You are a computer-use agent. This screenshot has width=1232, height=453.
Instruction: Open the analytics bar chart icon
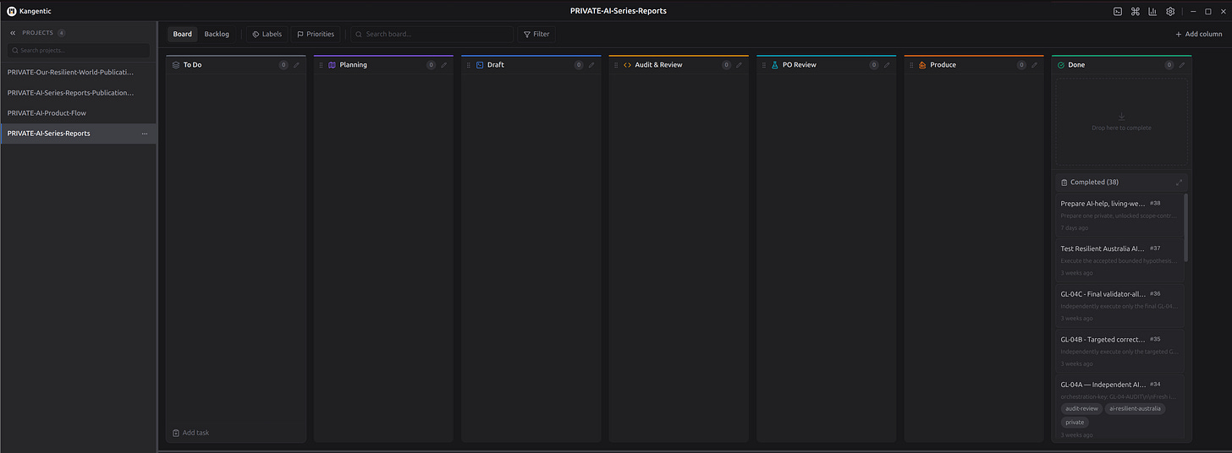coord(1152,11)
